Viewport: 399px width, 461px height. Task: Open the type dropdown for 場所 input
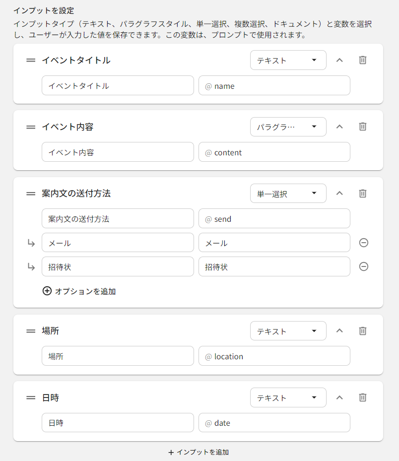[x=288, y=331]
